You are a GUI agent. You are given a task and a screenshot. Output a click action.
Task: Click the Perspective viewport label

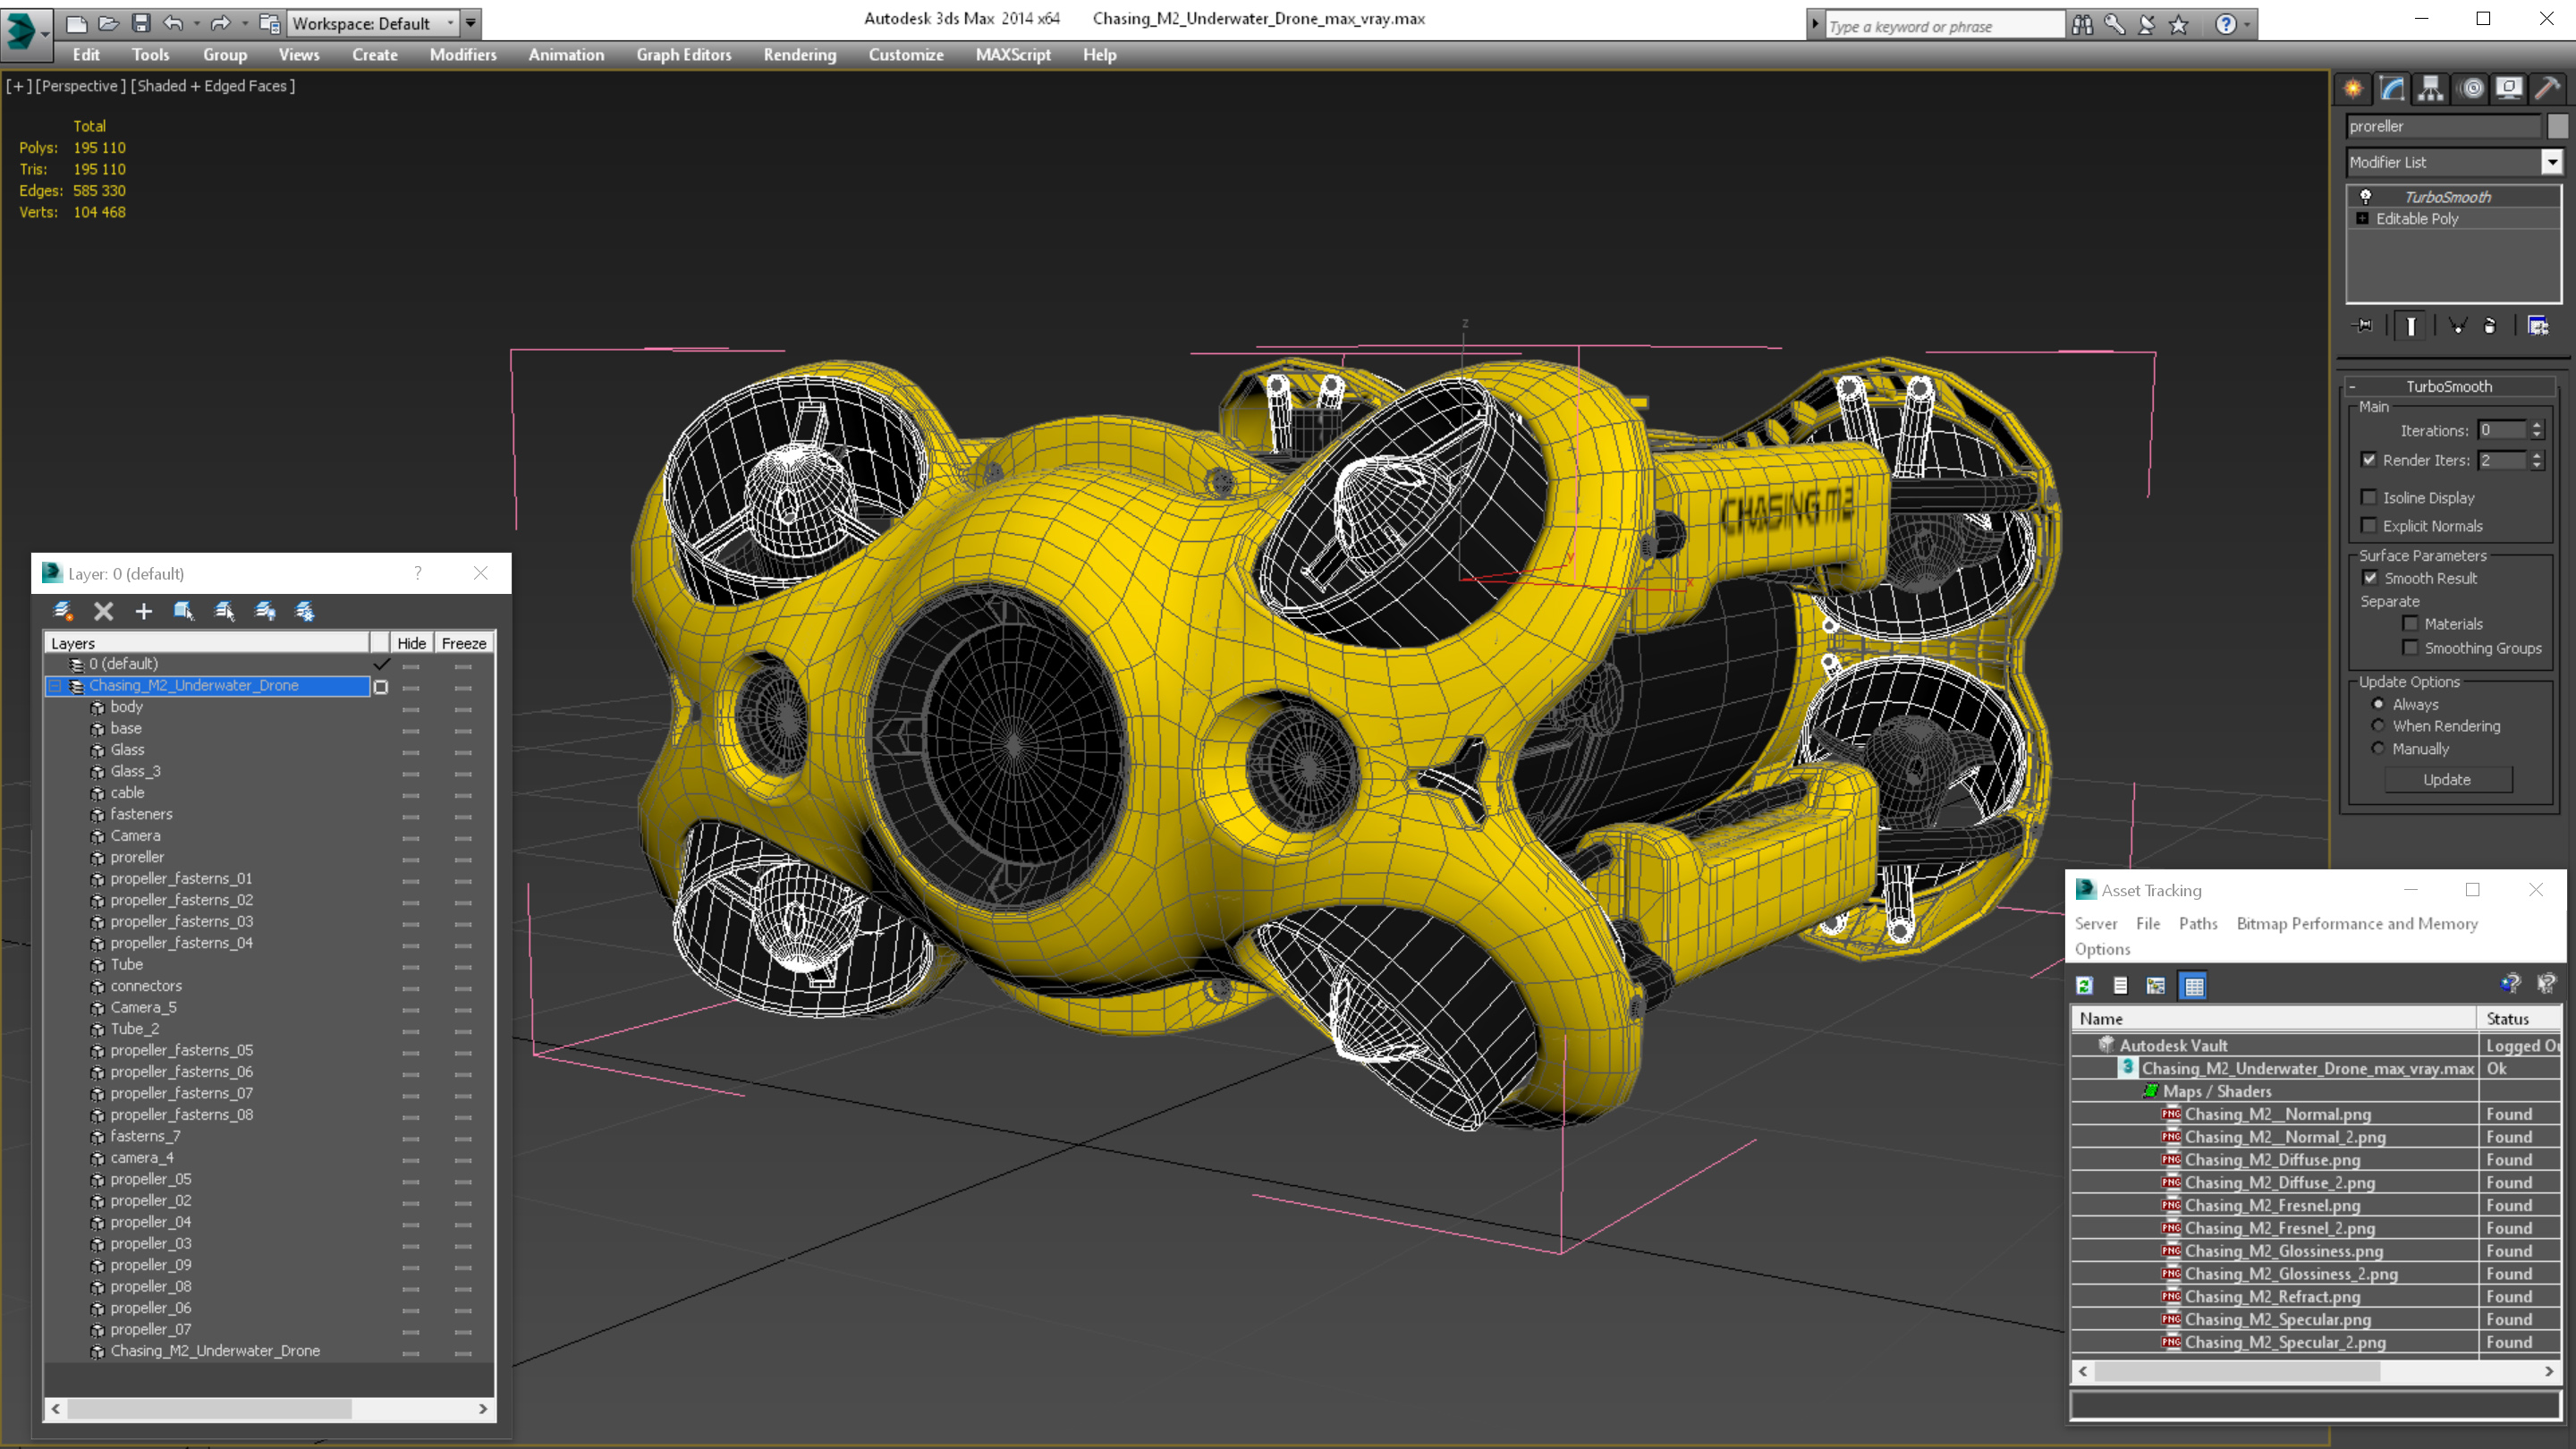point(80,86)
